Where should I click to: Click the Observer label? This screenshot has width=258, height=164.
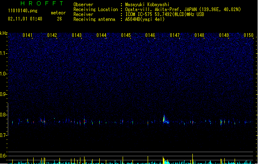coord(83,5)
